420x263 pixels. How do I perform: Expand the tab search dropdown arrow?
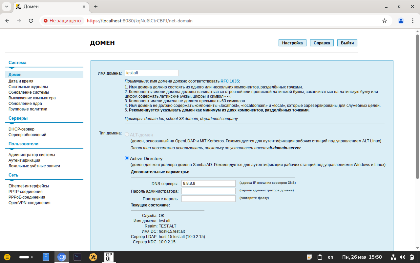(x=7, y=7)
